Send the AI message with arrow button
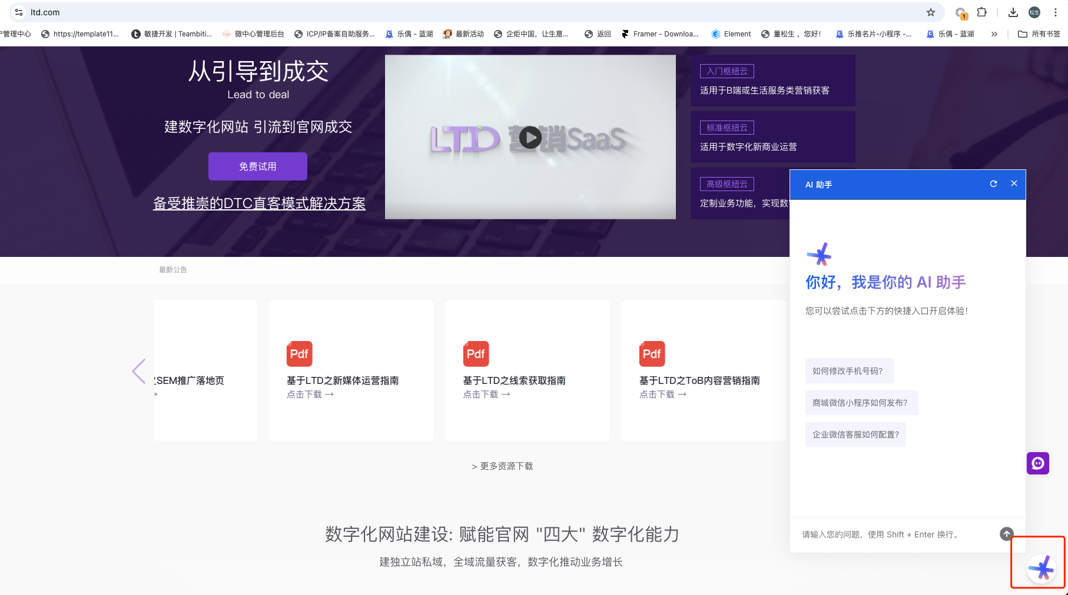1068x595 pixels. 1007,534
